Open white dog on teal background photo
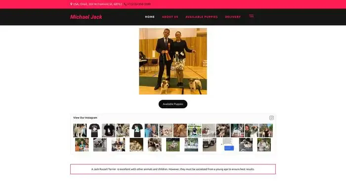Screen dimensions: 346x194 click(237, 130)
